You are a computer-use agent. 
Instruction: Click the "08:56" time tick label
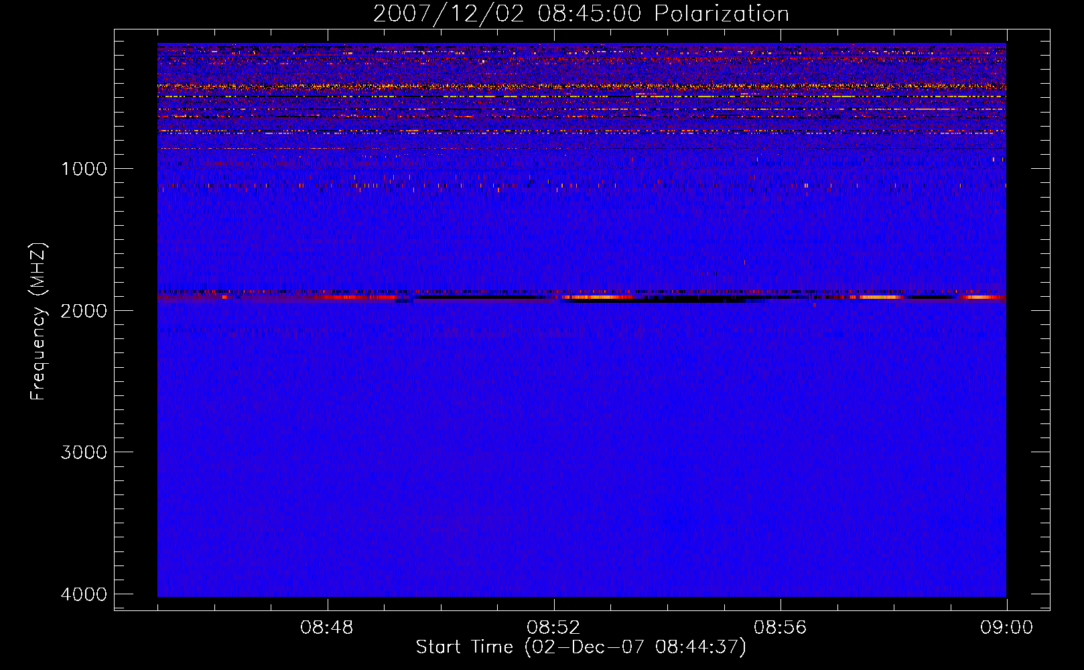(781, 628)
